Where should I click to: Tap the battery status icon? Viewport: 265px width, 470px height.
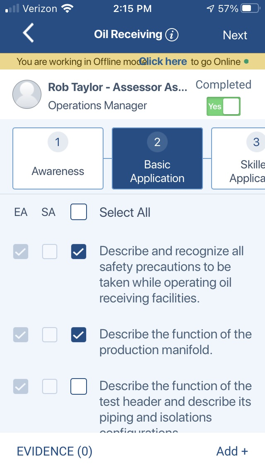[x=251, y=8]
